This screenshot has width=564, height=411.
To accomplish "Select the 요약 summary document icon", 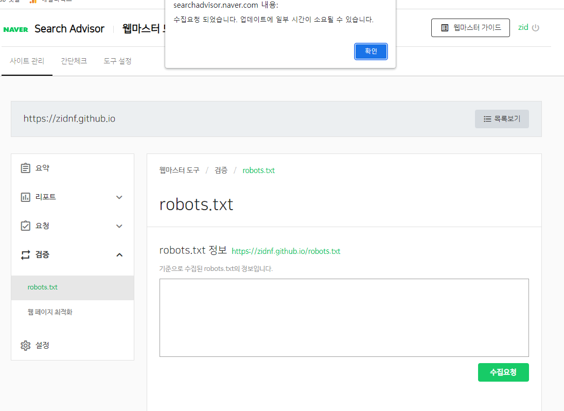I will (26, 167).
